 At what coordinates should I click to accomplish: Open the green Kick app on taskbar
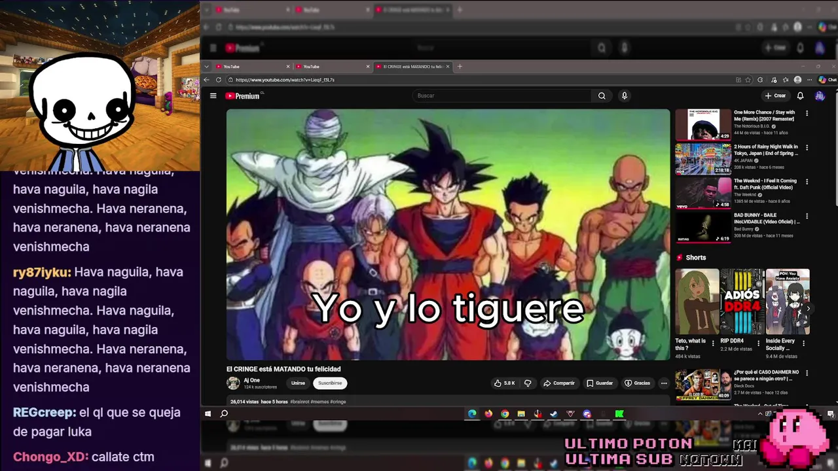[619, 413]
